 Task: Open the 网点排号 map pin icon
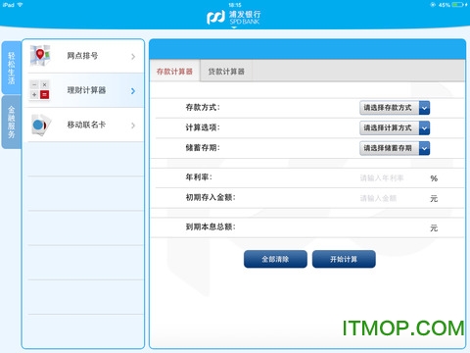[x=40, y=55]
